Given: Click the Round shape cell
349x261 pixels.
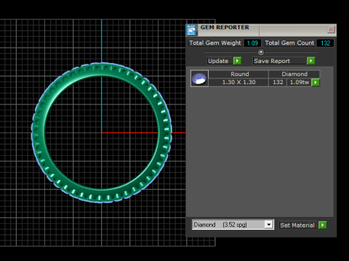Looking at the screenshot, I should coord(238,74).
